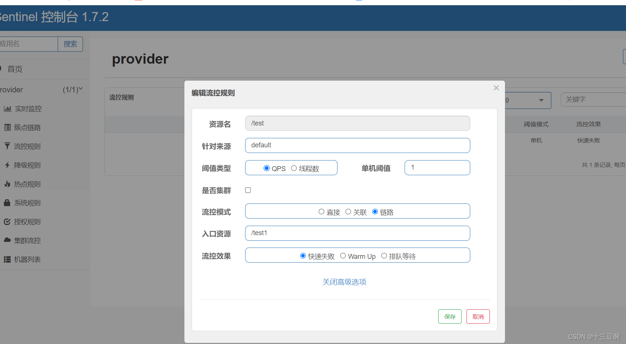Click the flow rules funnel icon
The height and width of the screenshot is (344, 626).
[7, 146]
